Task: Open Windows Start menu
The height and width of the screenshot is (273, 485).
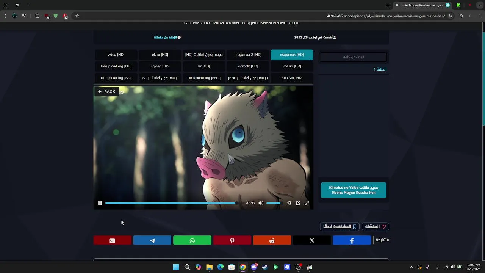Action: (176, 267)
